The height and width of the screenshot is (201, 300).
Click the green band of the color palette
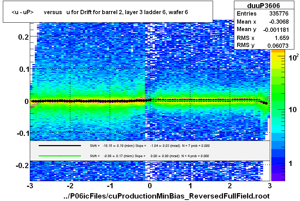click(278, 97)
